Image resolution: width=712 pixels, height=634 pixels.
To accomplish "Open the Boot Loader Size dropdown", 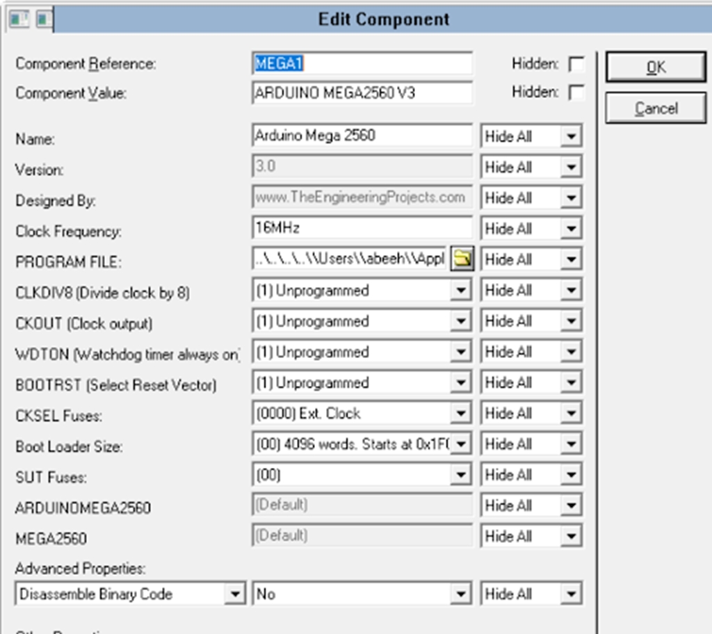I will click(x=362, y=444).
